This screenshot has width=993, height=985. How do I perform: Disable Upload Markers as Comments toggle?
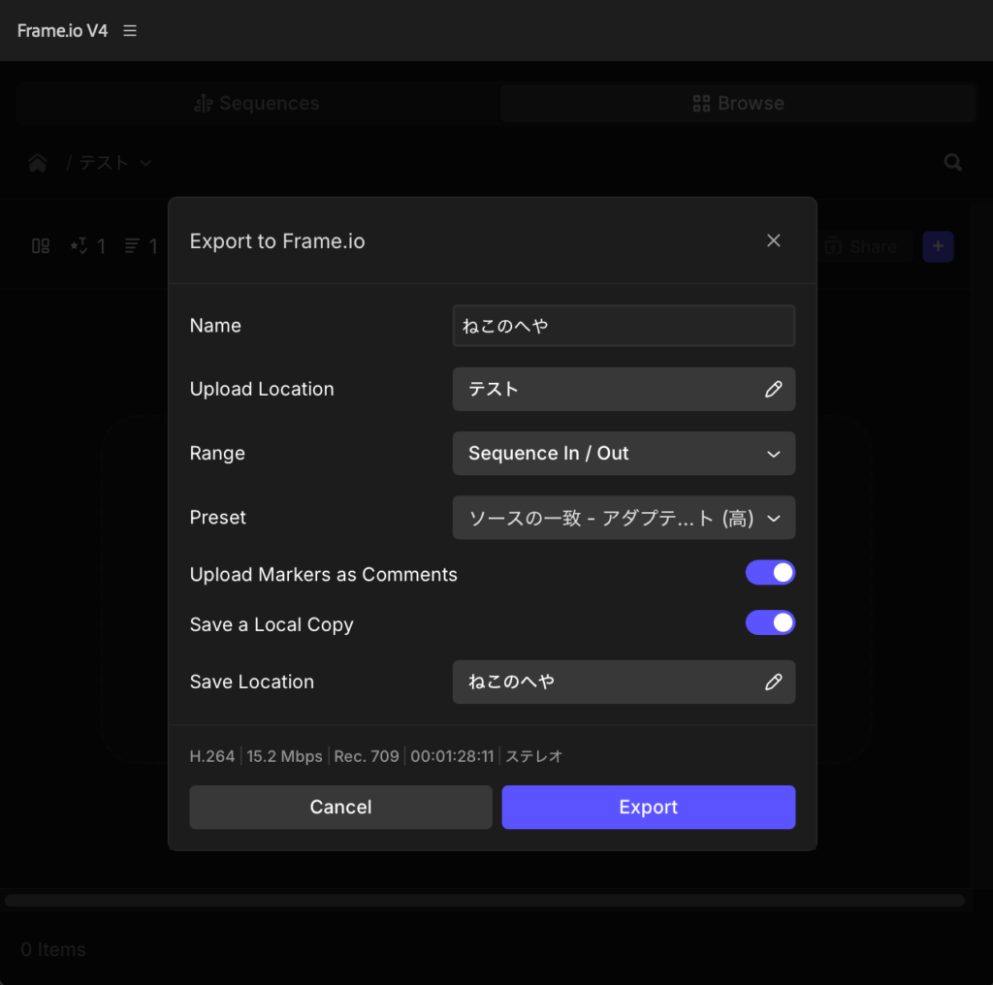(770, 573)
